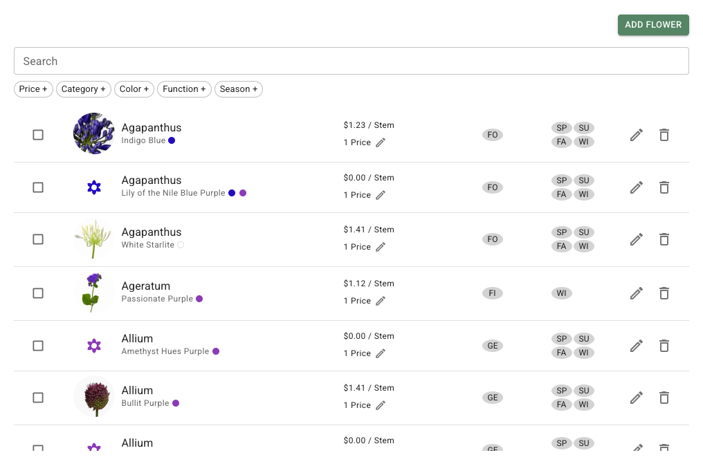This screenshot has height=464, width=703.
Task: Delete the Allium Amethyst Hues Purple flower
Action: [664, 346]
